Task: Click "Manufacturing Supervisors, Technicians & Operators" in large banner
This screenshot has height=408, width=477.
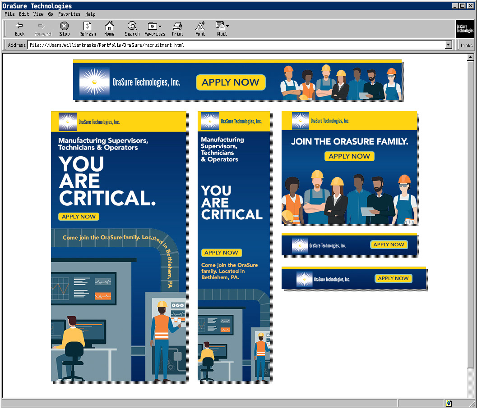Action: pos(103,144)
